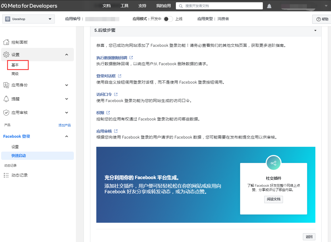Click the 阅读文档 button
This screenshot has height=242, width=331.
click(x=274, y=199)
